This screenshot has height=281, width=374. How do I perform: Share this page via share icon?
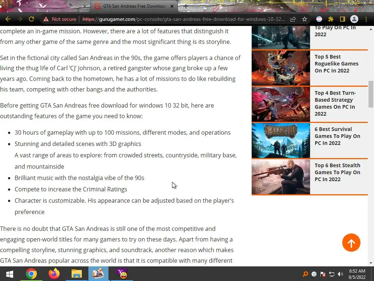point(293,19)
